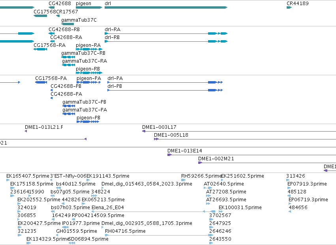Select the DME1-003L17 clone label

pyautogui.click(x=159, y=127)
